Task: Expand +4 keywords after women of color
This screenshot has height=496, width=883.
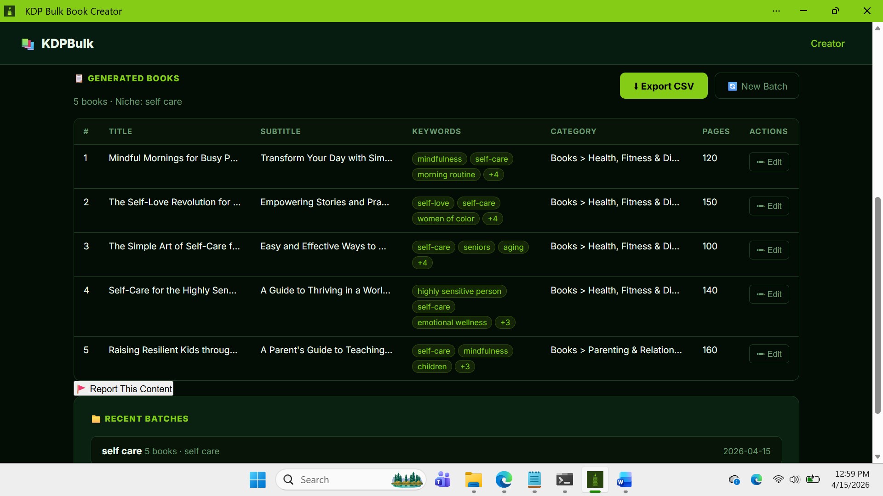Action: 493,219
